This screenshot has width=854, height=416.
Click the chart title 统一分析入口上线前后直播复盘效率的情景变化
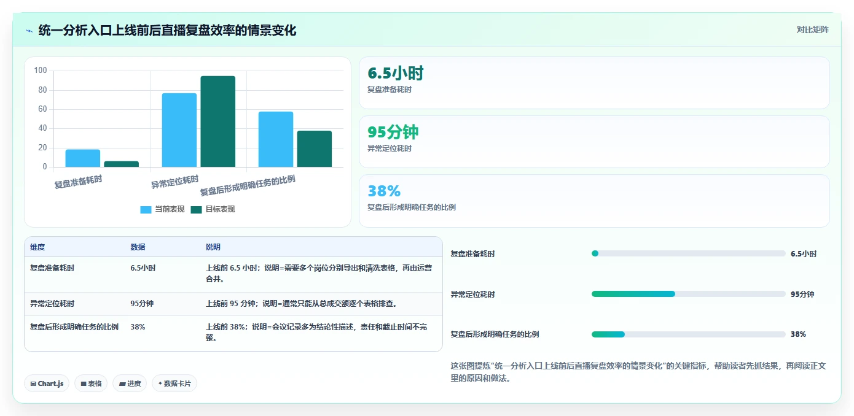click(x=168, y=30)
